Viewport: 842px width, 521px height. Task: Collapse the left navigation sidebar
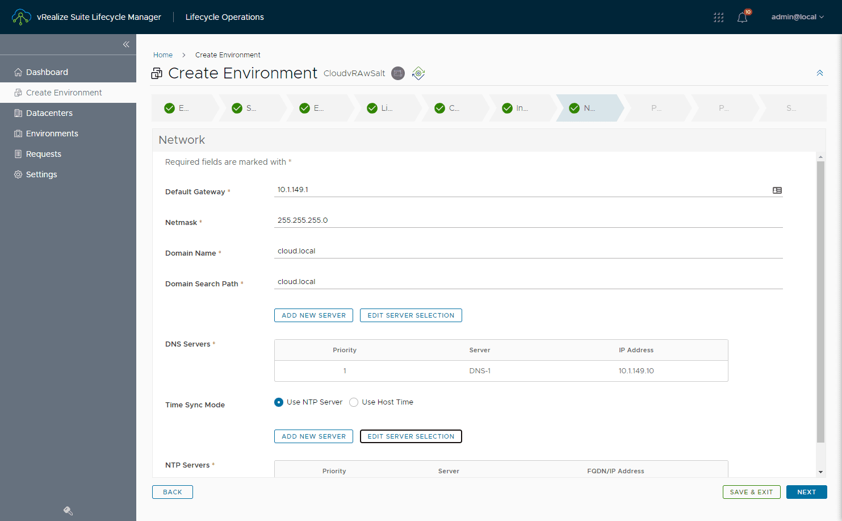126,44
